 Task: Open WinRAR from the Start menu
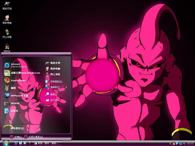(x=12, y=103)
